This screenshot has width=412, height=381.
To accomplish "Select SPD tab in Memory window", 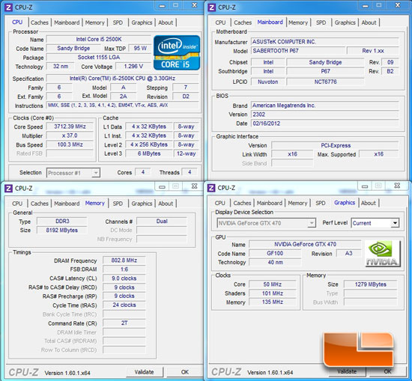I will (x=118, y=204).
